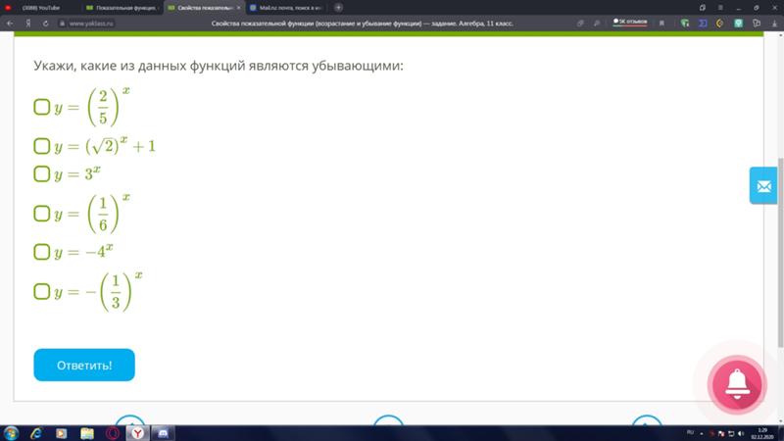784x441 pixels.
Task: Switch to Показательная функция tab
Action: point(122,8)
